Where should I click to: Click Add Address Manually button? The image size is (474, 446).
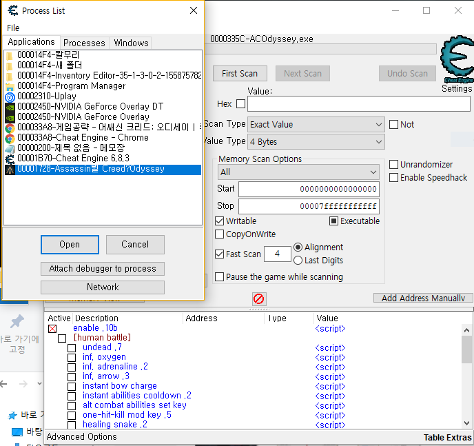click(x=423, y=298)
